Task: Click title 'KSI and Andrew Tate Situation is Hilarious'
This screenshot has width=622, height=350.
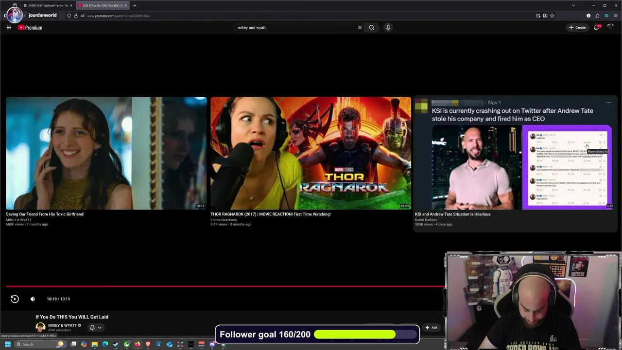Action: 453,214
